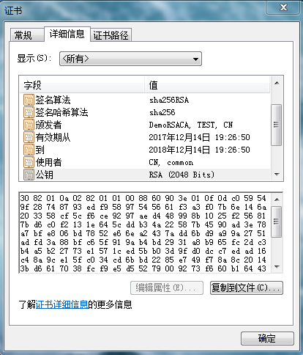Click the 颁发者 row icon
This screenshot has width=303, height=355.
point(29,125)
